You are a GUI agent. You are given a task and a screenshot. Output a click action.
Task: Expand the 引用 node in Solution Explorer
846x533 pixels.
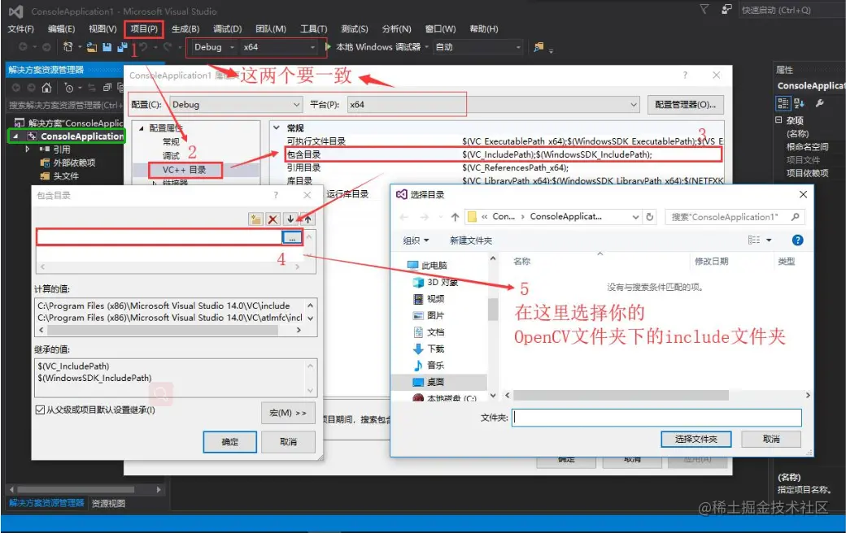point(27,149)
